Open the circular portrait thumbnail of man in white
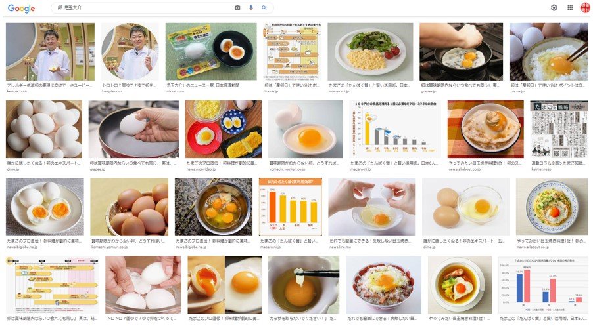The image size is (593, 326). 130,52
